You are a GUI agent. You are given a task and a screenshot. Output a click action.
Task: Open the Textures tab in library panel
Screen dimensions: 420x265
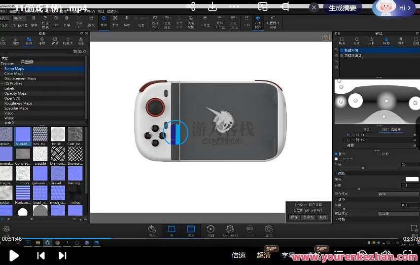[28, 41]
